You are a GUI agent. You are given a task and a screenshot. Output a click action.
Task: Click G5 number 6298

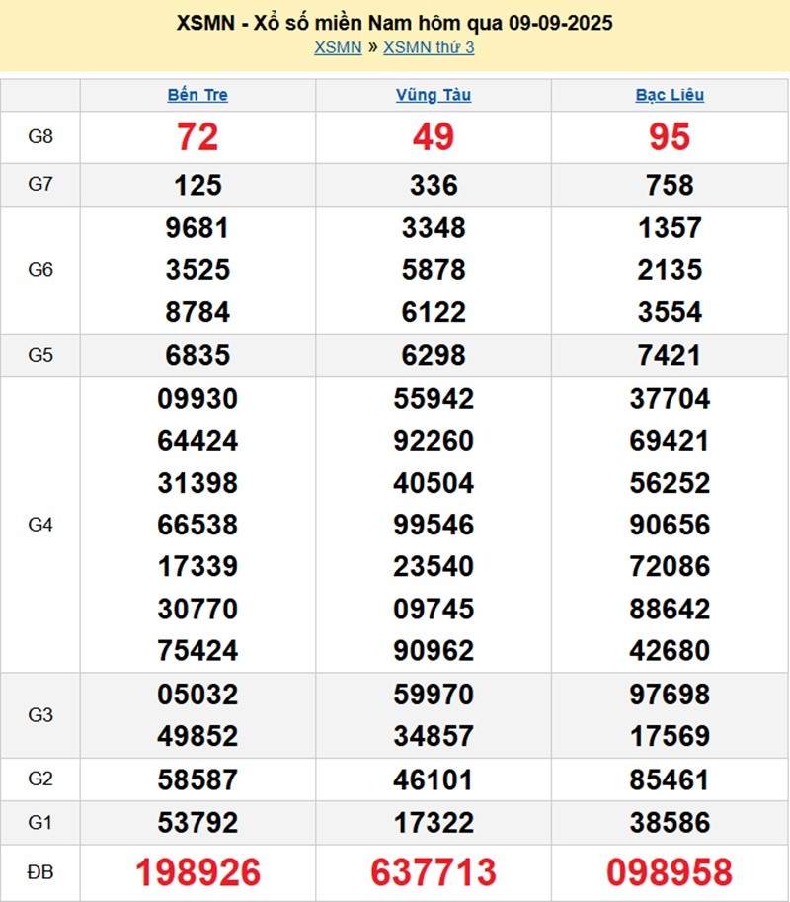[x=434, y=355]
